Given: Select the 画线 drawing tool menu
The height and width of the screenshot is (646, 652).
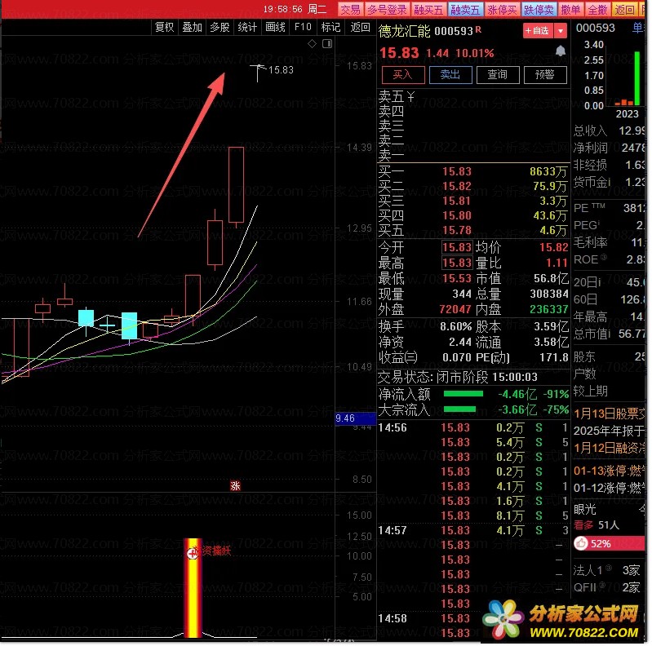Looking at the screenshot, I should [x=275, y=28].
